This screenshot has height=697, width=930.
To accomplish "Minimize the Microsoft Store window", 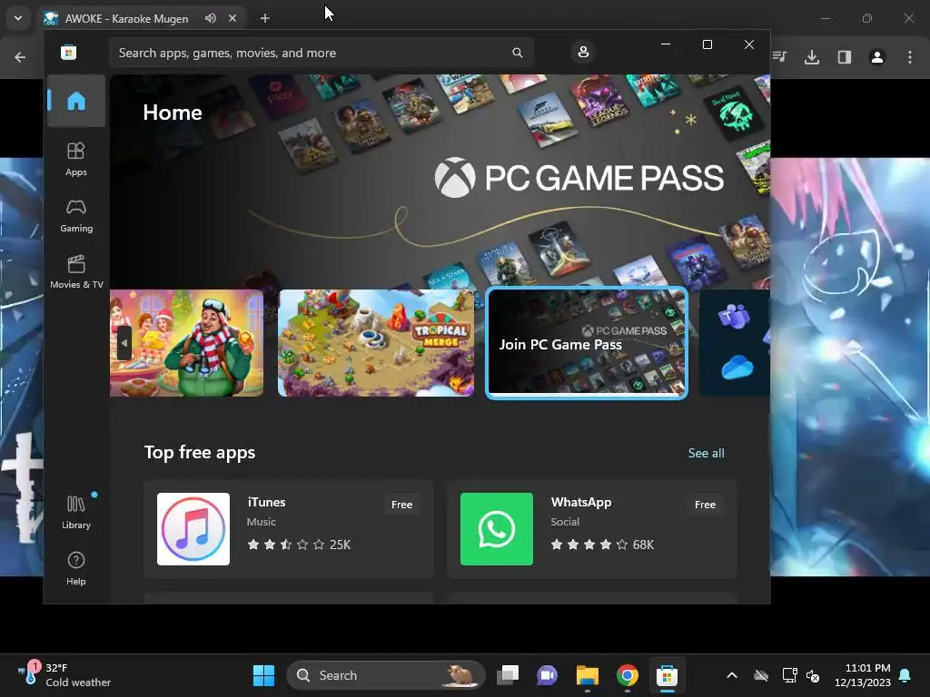I will tap(666, 44).
